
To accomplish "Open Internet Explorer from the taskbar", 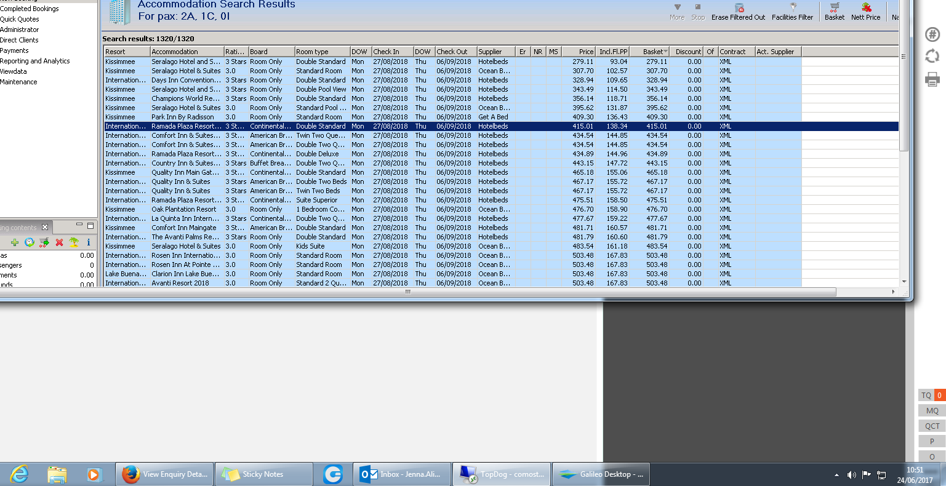I will [19, 474].
